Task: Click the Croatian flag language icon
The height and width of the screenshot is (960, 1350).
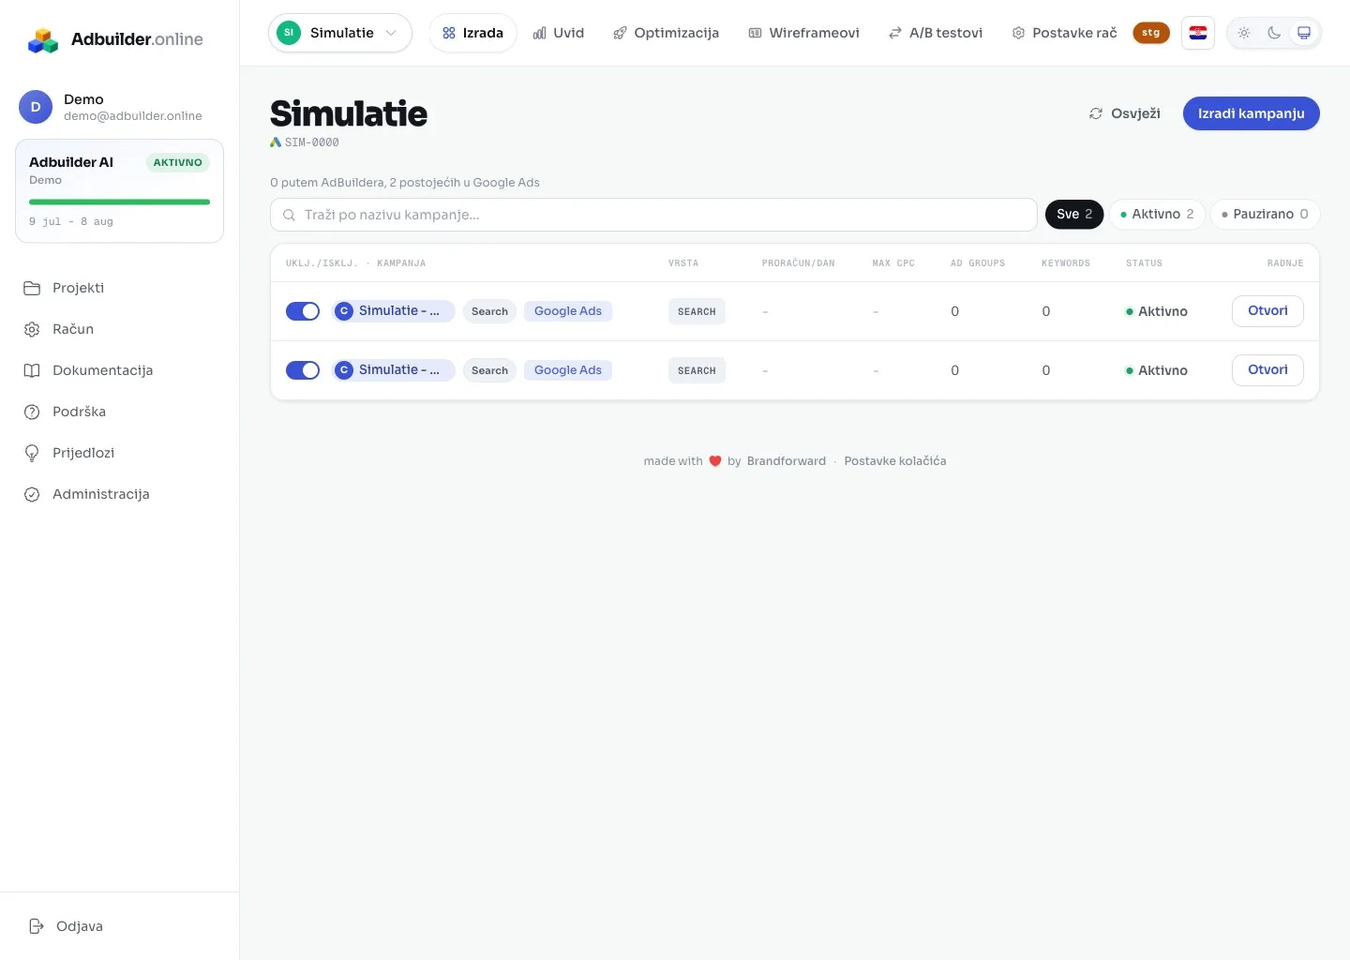Action: 1198,33
